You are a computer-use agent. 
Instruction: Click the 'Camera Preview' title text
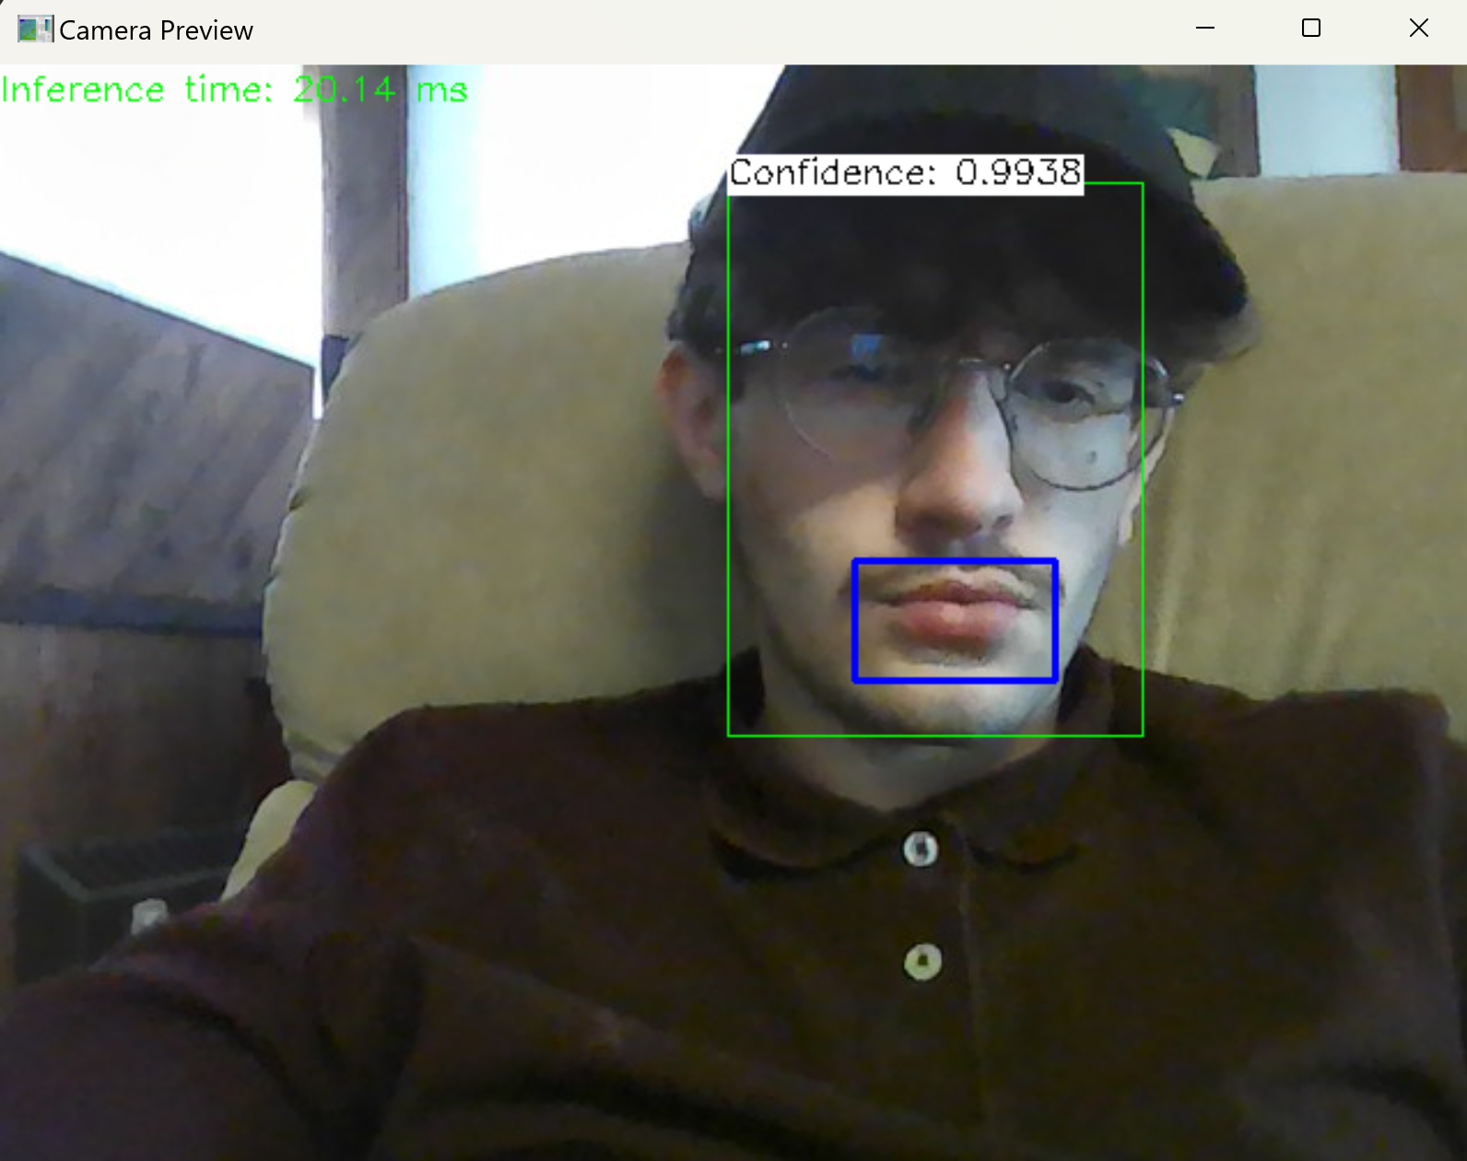point(156,30)
